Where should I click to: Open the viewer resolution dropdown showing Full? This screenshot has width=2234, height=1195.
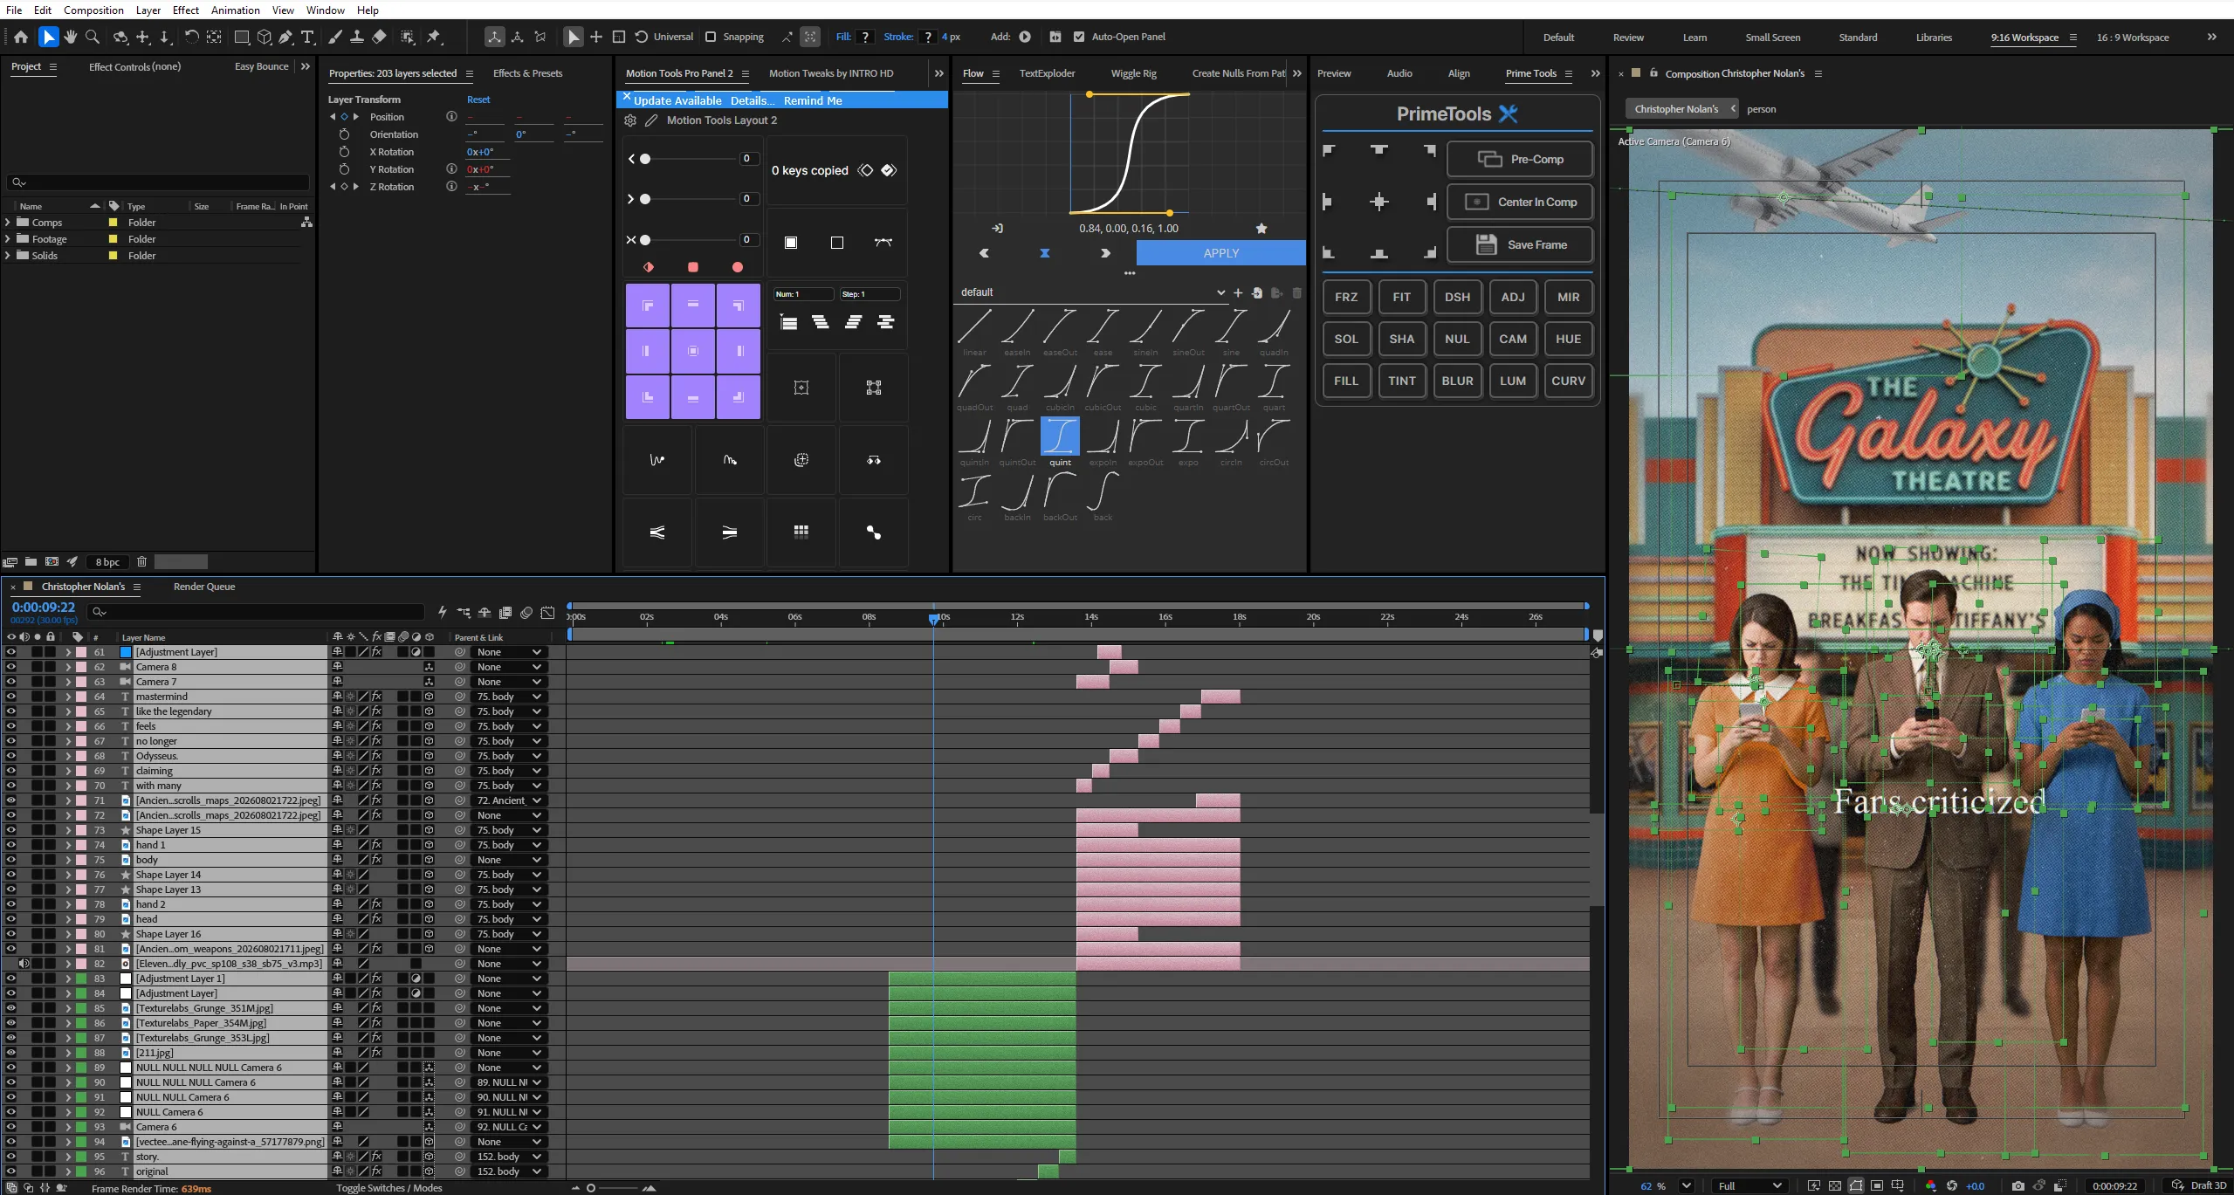pyautogui.click(x=1749, y=1186)
